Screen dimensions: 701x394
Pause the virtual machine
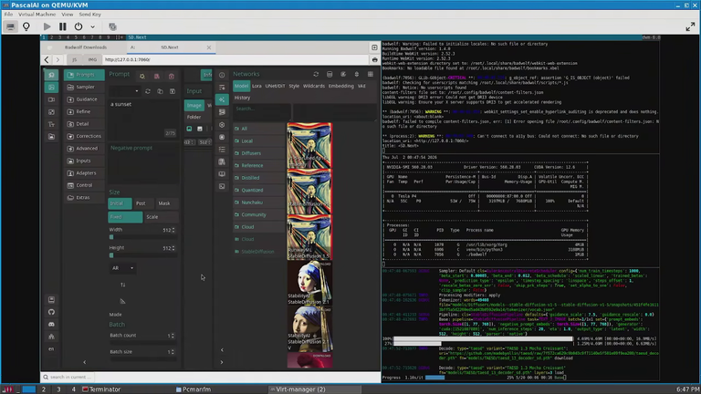point(63,26)
